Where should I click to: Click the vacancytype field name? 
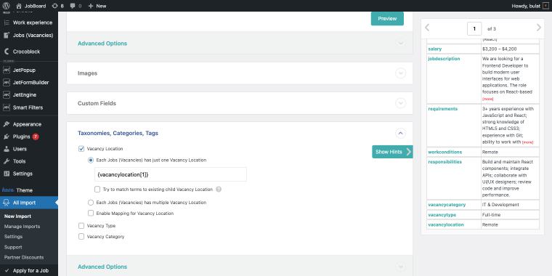pyautogui.click(x=442, y=215)
